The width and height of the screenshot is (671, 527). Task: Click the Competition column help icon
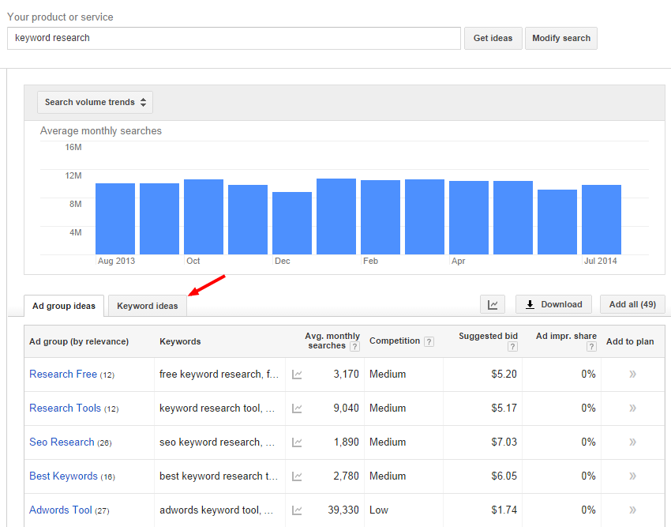coord(429,341)
